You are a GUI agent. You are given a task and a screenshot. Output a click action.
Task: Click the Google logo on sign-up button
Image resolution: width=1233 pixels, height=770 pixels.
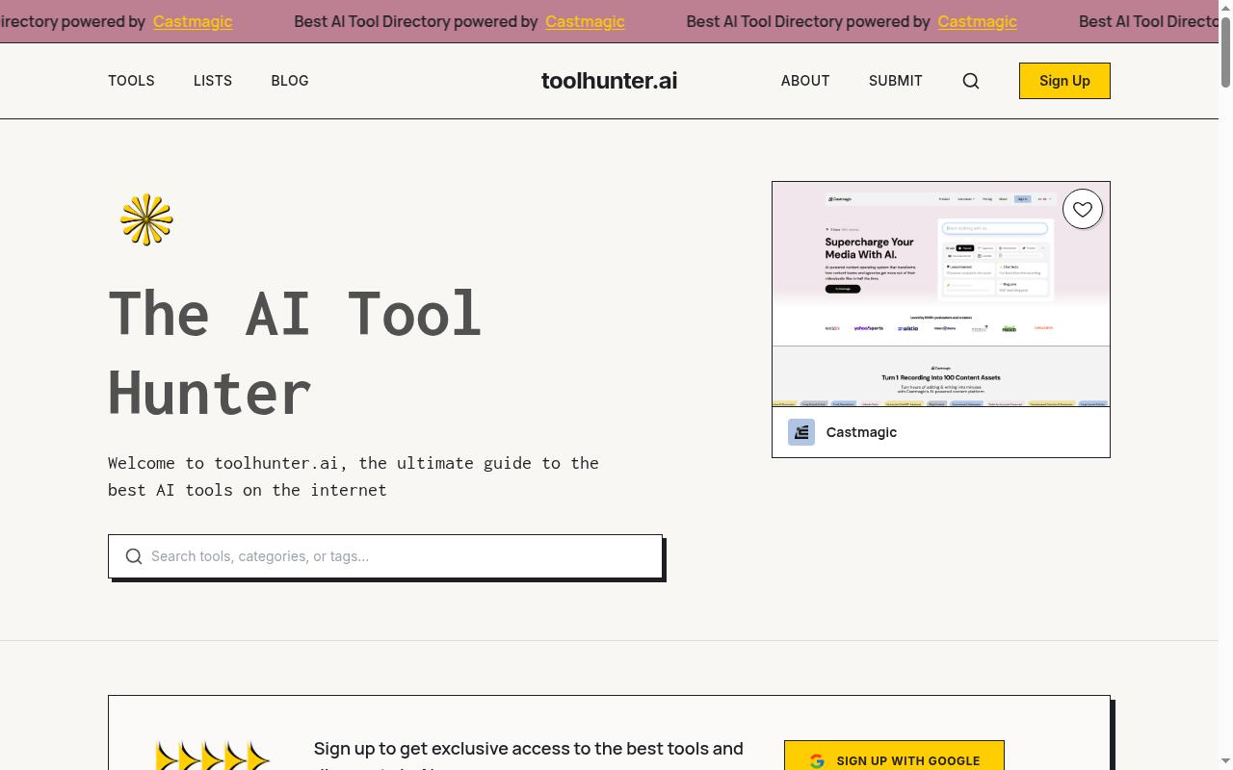click(x=817, y=761)
